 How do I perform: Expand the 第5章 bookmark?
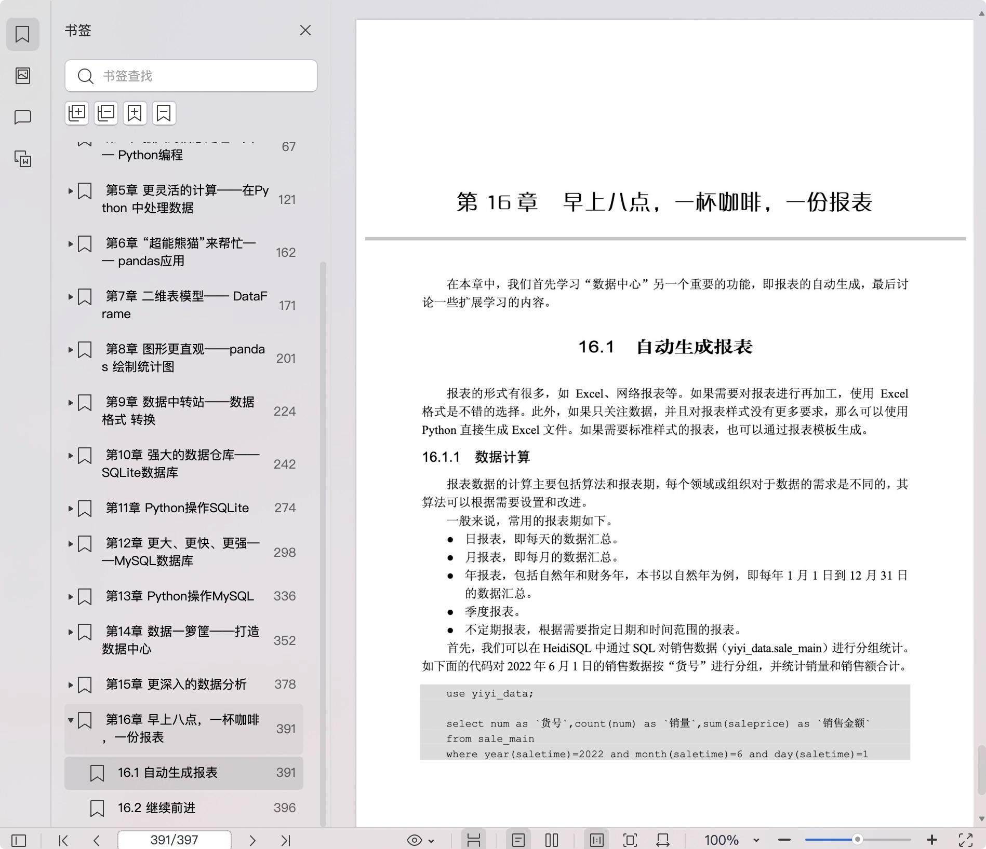point(71,191)
